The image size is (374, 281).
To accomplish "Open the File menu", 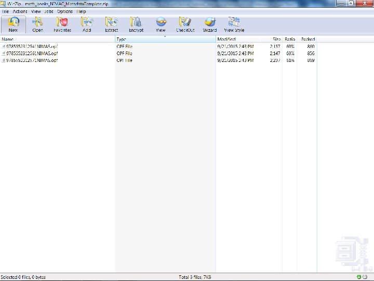I will (x=5, y=11).
